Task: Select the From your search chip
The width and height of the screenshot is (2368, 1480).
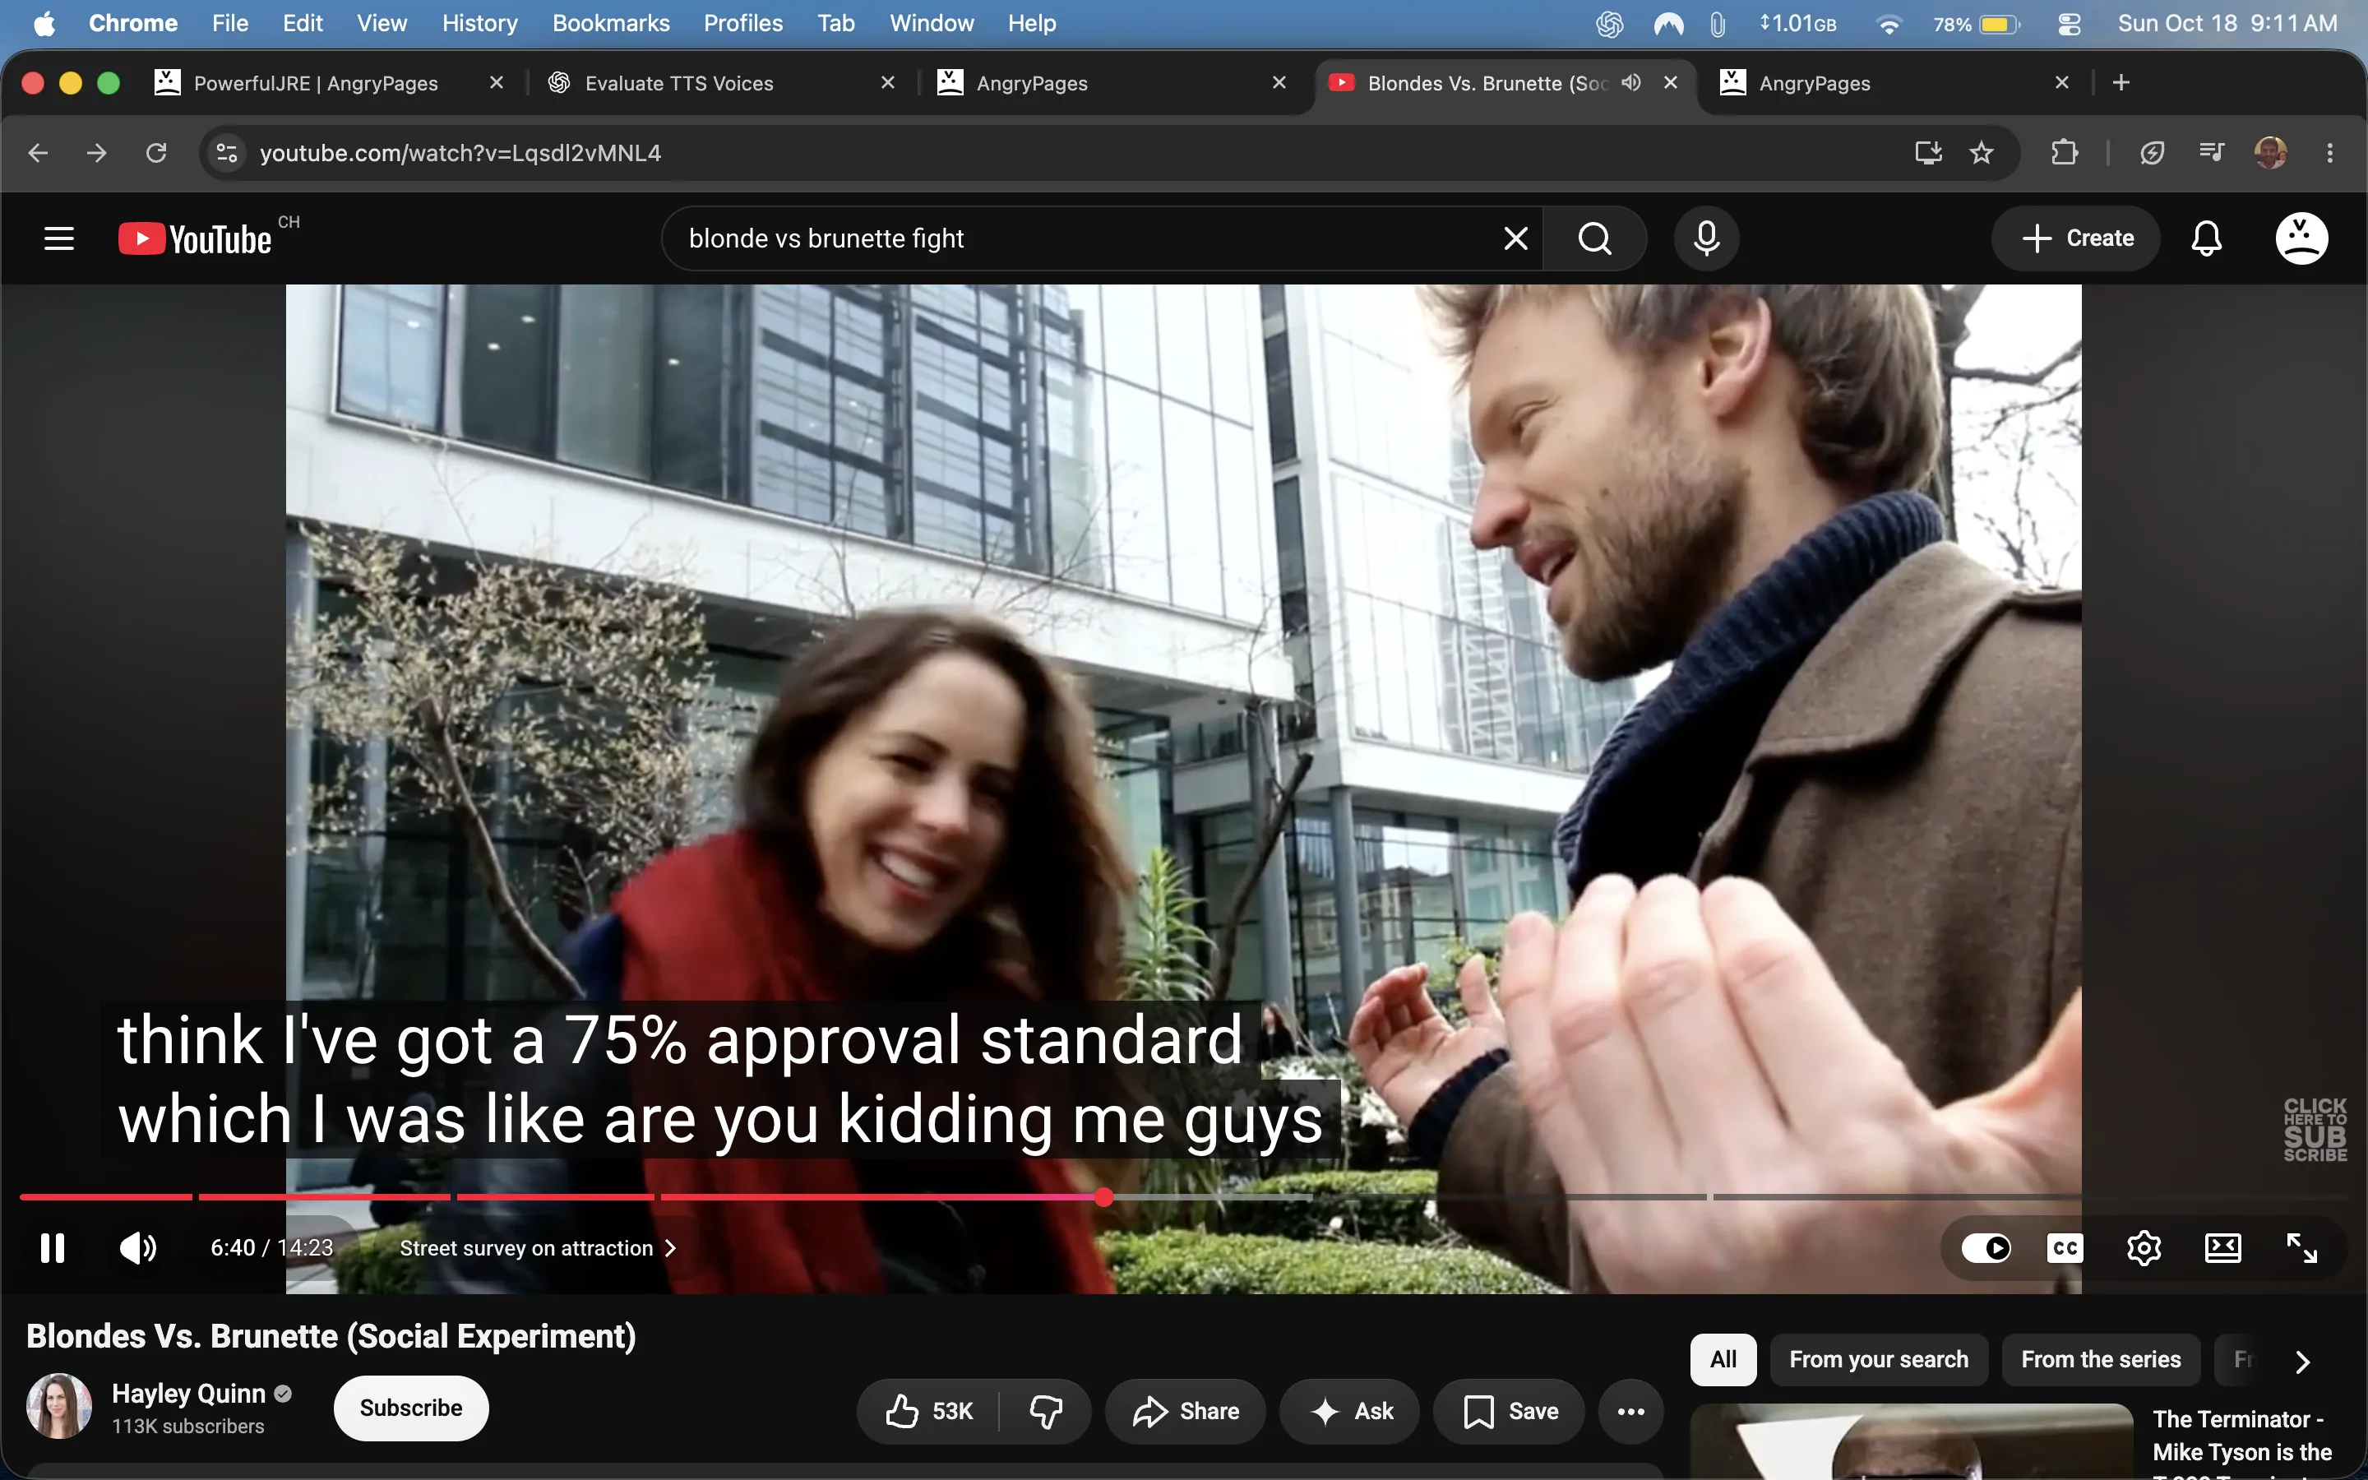Action: 1879,1358
